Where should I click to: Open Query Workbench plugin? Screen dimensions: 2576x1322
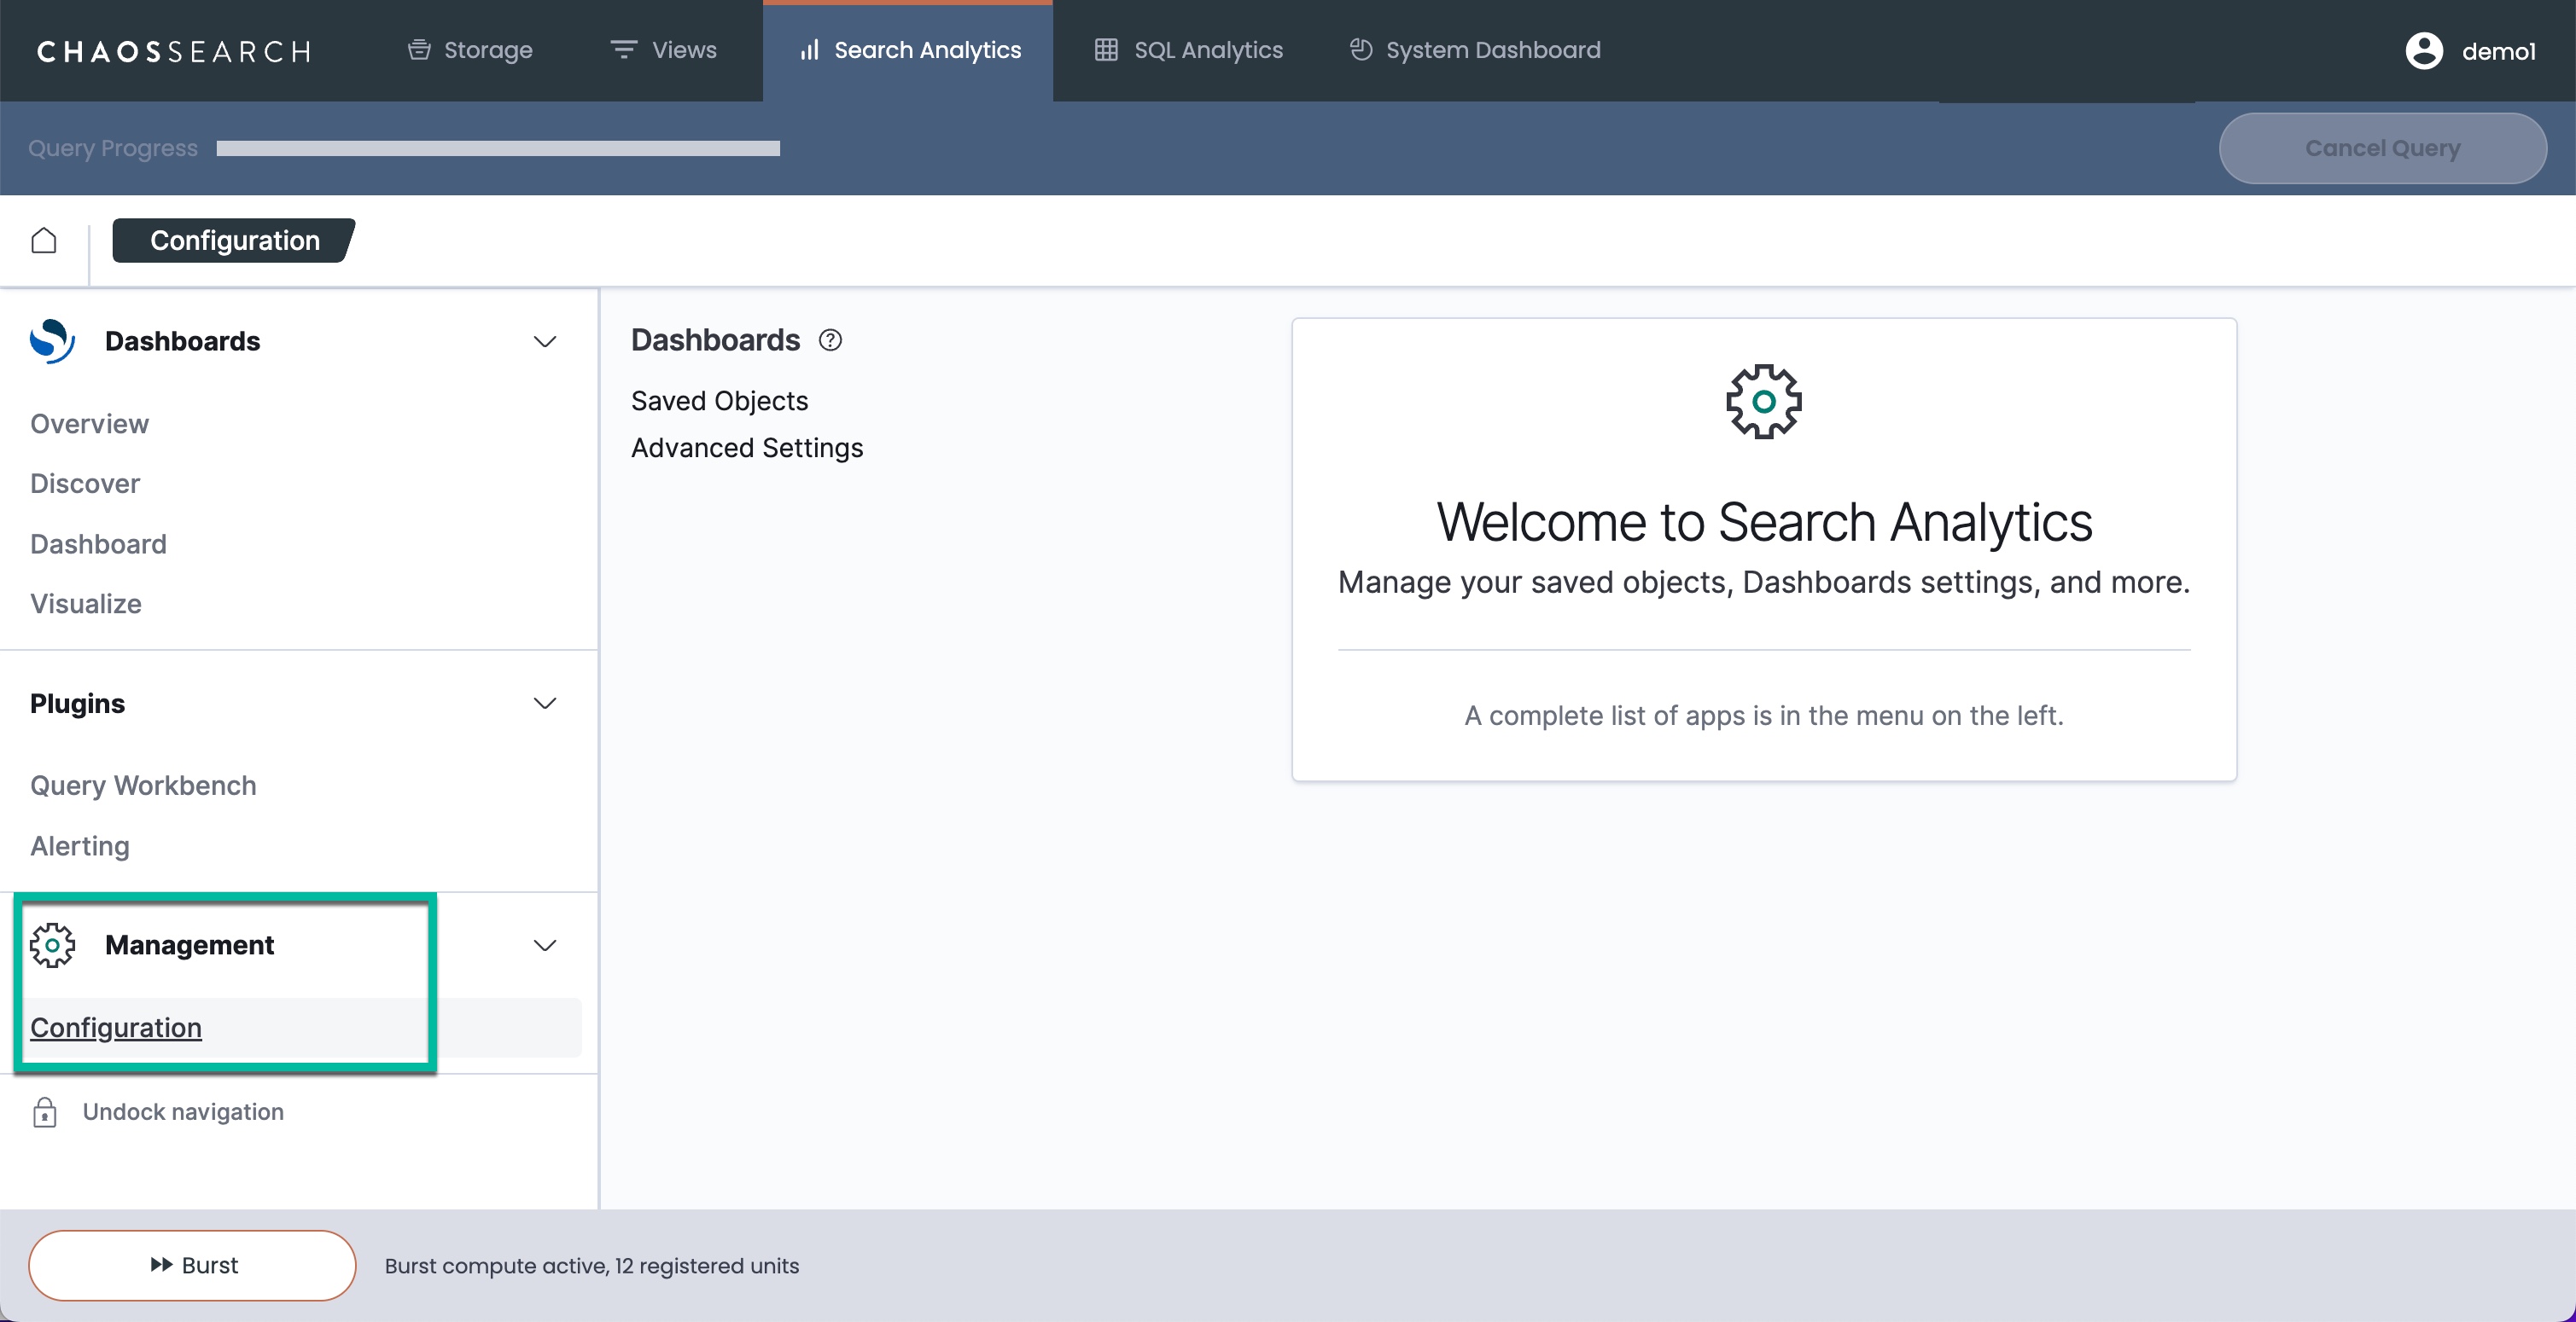point(143,786)
